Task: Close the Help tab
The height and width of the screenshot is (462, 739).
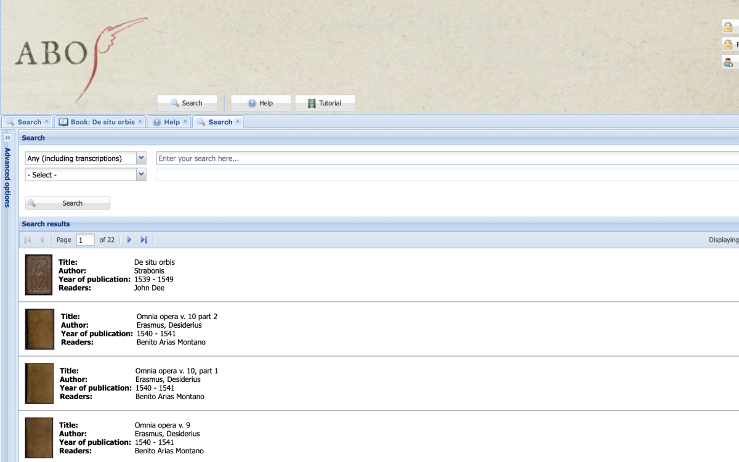Action: [x=184, y=121]
